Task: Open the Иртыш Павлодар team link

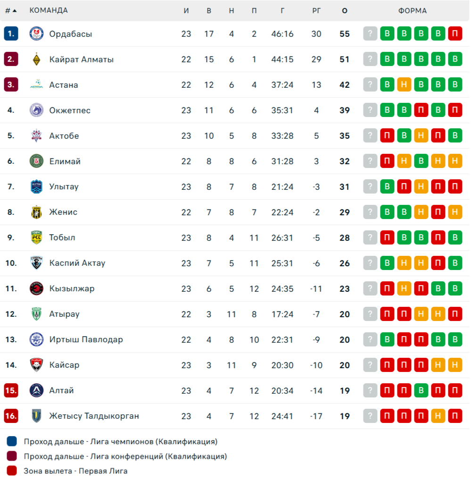Action: click(86, 339)
